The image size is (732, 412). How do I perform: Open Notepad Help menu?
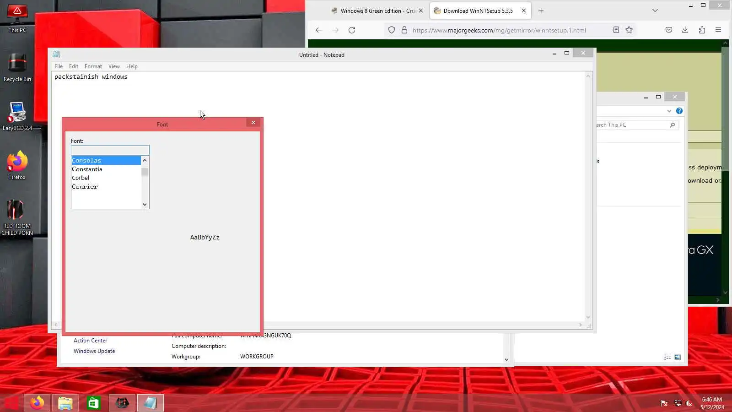point(132,66)
